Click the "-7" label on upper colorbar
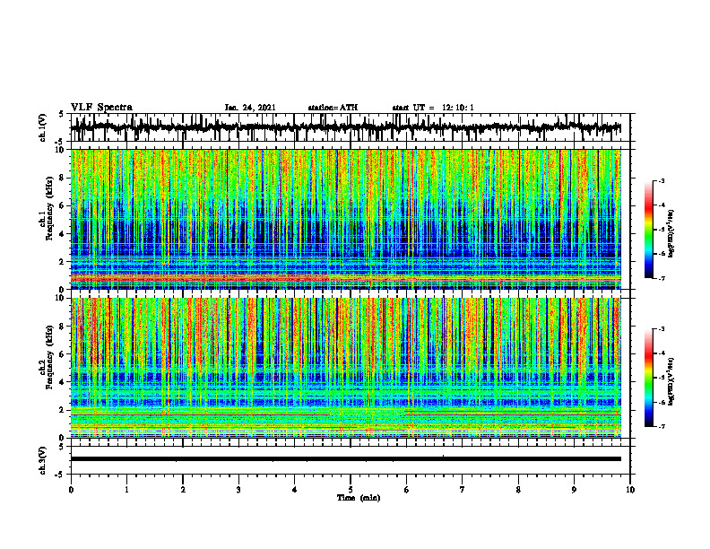This screenshot has height=549, width=710. (662, 278)
